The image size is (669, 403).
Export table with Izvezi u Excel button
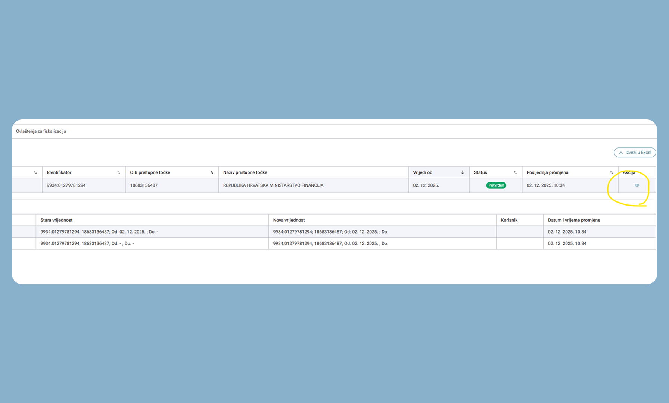pyautogui.click(x=635, y=153)
